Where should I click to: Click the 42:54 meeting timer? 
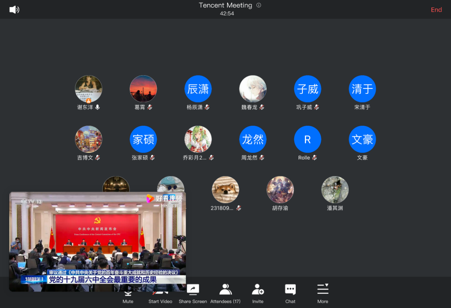coord(227,13)
